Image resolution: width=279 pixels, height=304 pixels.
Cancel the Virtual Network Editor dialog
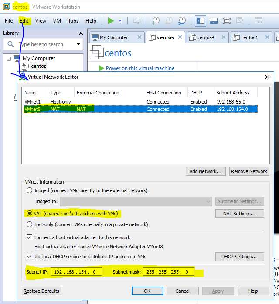182,291
